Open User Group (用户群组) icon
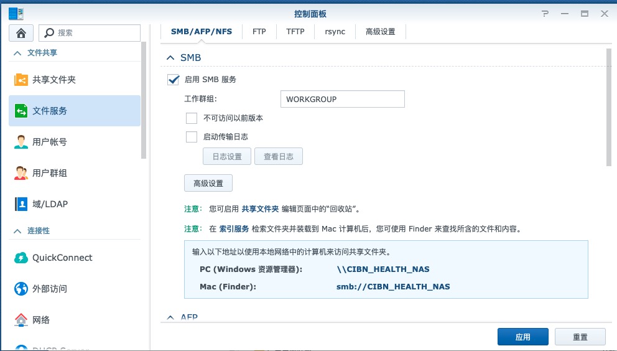The width and height of the screenshot is (617, 351). 21,174
